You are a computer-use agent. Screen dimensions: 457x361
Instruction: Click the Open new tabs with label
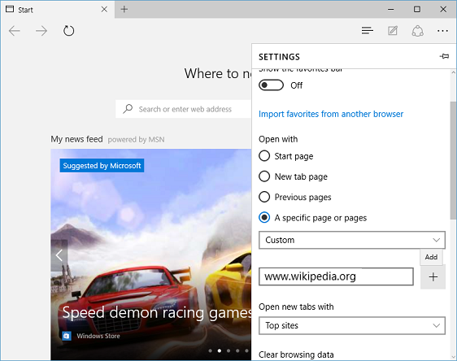[x=296, y=307]
